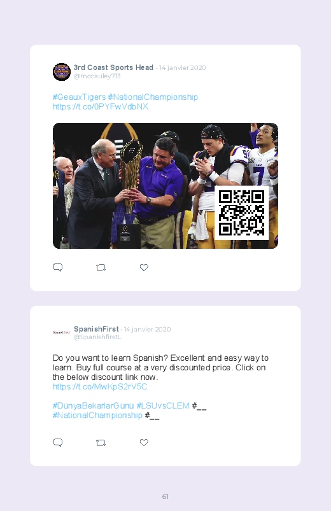The width and height of the screenshot is (331, 511).
Task: Open the LSU trophy celebration photo
Action: pos(165,186)
